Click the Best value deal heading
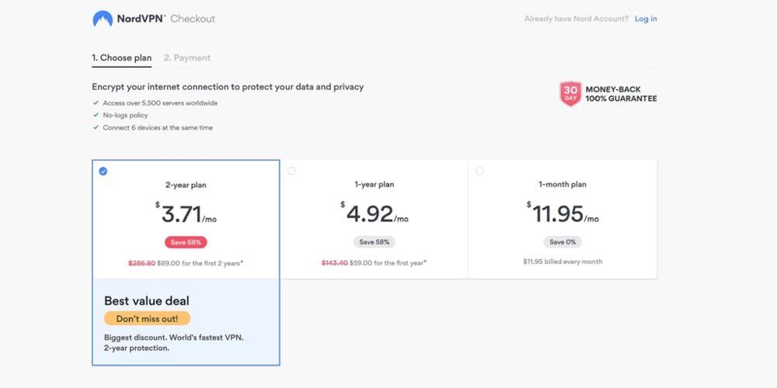Viewport: 777px width, 388px height. [147, 301]
